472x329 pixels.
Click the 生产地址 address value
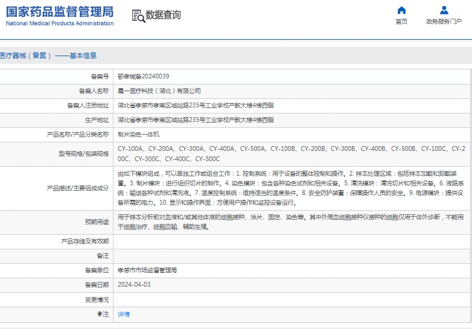[196, 120]
